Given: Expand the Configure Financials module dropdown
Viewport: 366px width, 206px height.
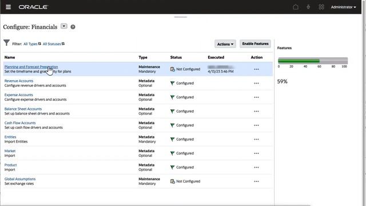Looking at the screenshot, I should click(63, 26).
